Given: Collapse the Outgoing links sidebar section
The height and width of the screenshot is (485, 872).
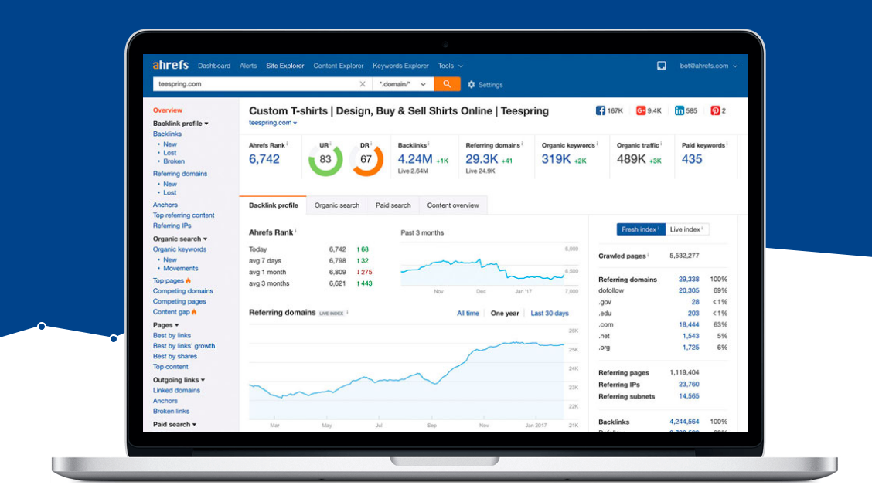Looking at the screenshot, I should click(x=179, y=380).
